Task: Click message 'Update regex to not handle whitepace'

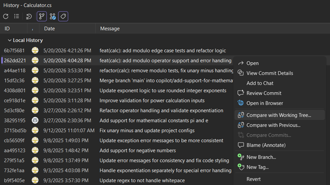Action: [142, 181]
